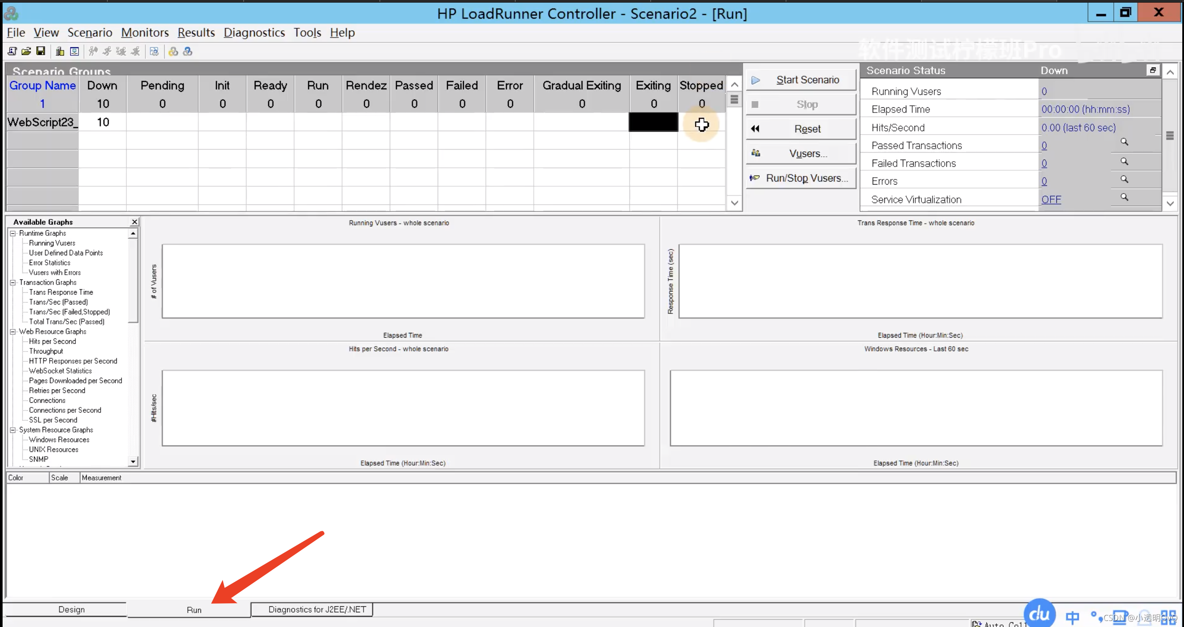Viewport: 1184px width, 627px height.
Task: Click the magnifier beside Errors
Action: click(x=1124, y=179)
